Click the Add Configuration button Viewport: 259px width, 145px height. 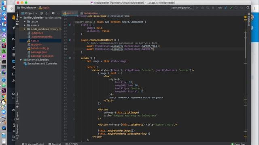tap(181, 8)
